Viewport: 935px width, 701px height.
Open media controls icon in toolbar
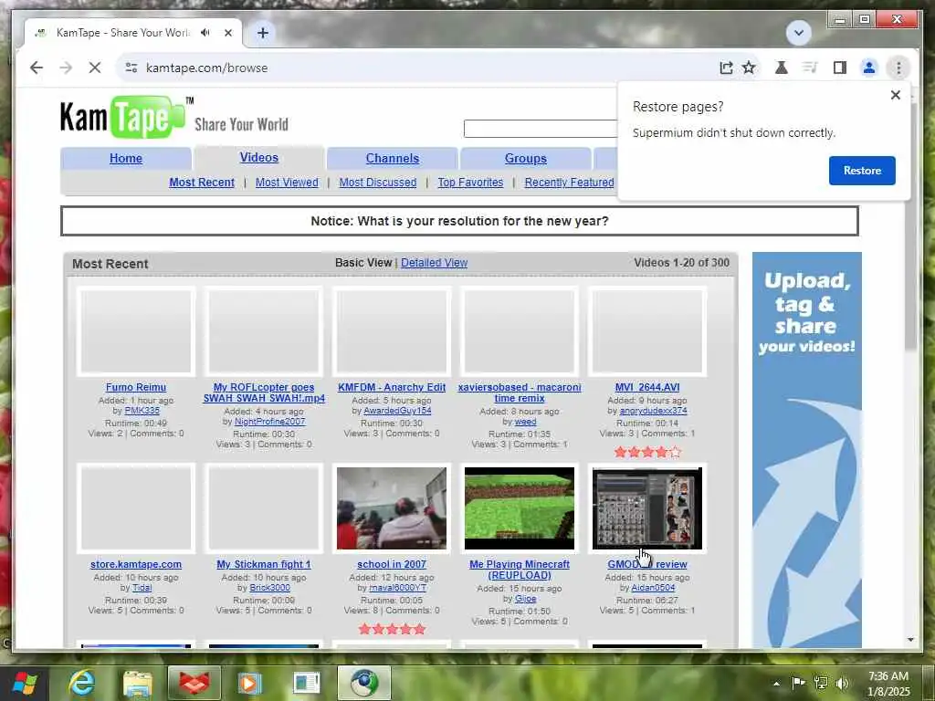click(x=810, y=68)
